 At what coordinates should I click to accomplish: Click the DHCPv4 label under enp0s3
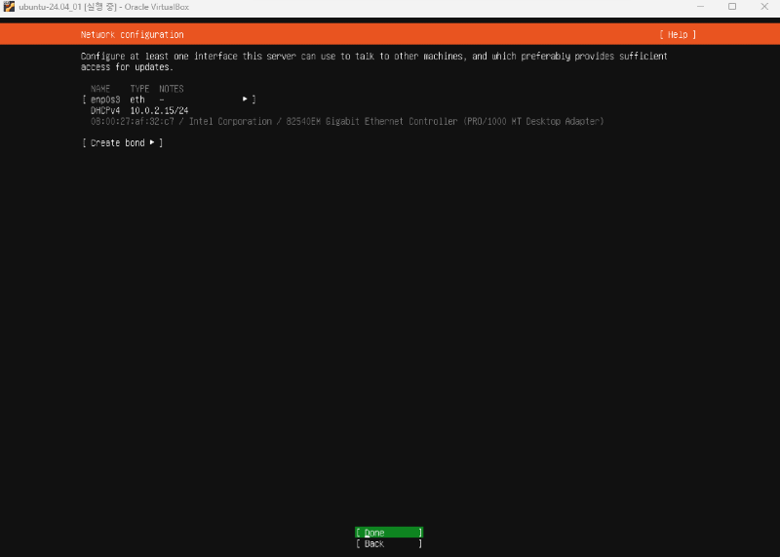tap(105, 110)
